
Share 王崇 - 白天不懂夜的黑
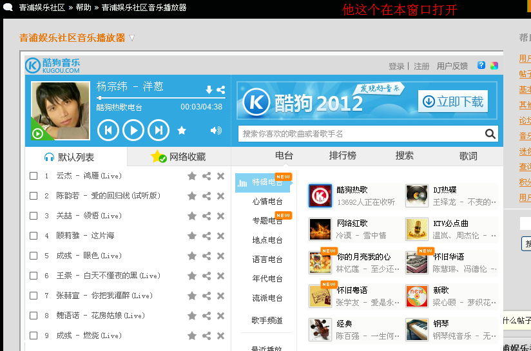pyautogui.click(x=207, y=276)
